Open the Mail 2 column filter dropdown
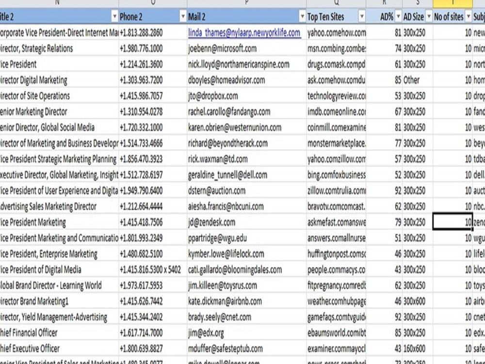Screen dimensions: 485x364 [x=302, y=17]
